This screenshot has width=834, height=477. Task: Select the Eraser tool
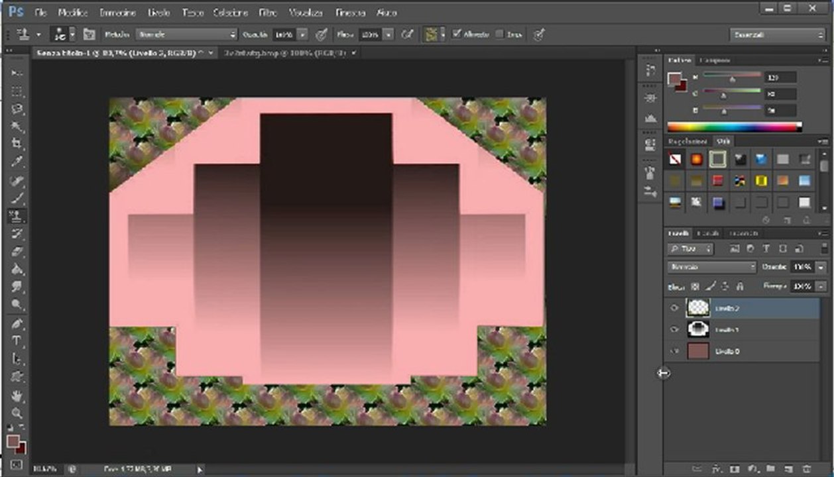(17, 251)
